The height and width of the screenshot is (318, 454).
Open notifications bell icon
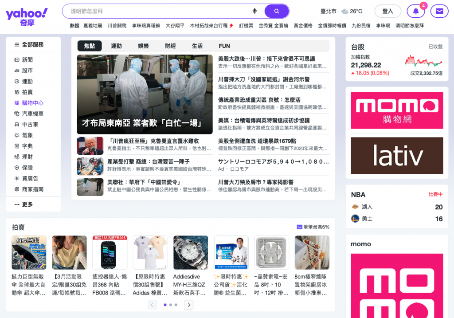pos(416,11)
